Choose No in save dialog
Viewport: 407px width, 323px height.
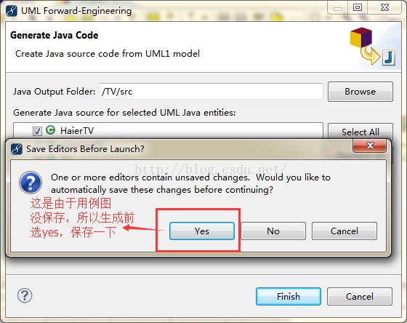point(273,231)
